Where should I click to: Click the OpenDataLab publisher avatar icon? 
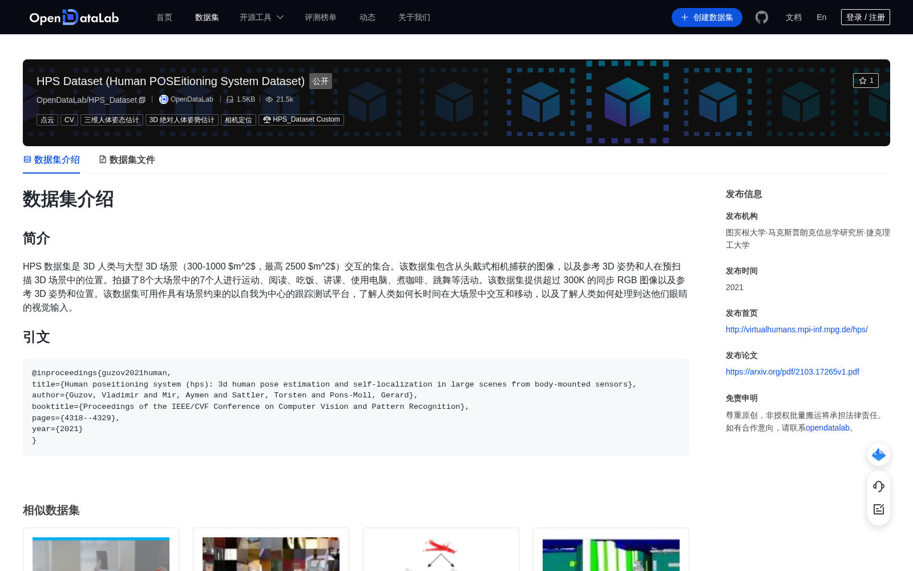point(163,99)
